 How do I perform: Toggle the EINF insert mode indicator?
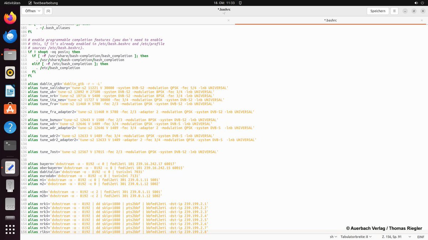(x=421, y=236)
